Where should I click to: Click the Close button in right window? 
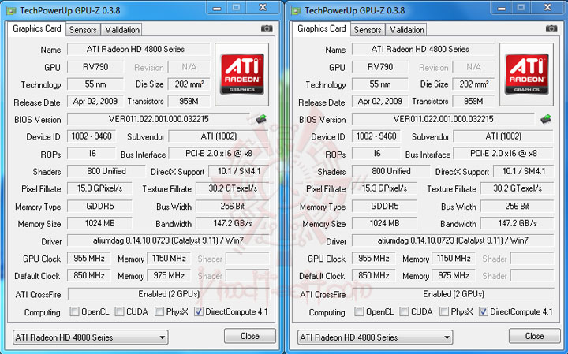535,336
